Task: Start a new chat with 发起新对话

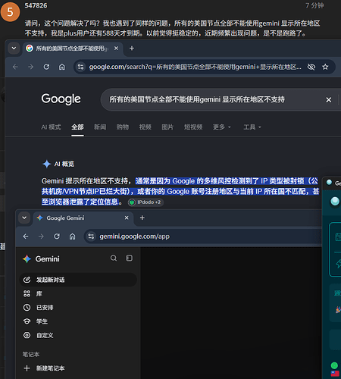Action: tap(78, 280)
